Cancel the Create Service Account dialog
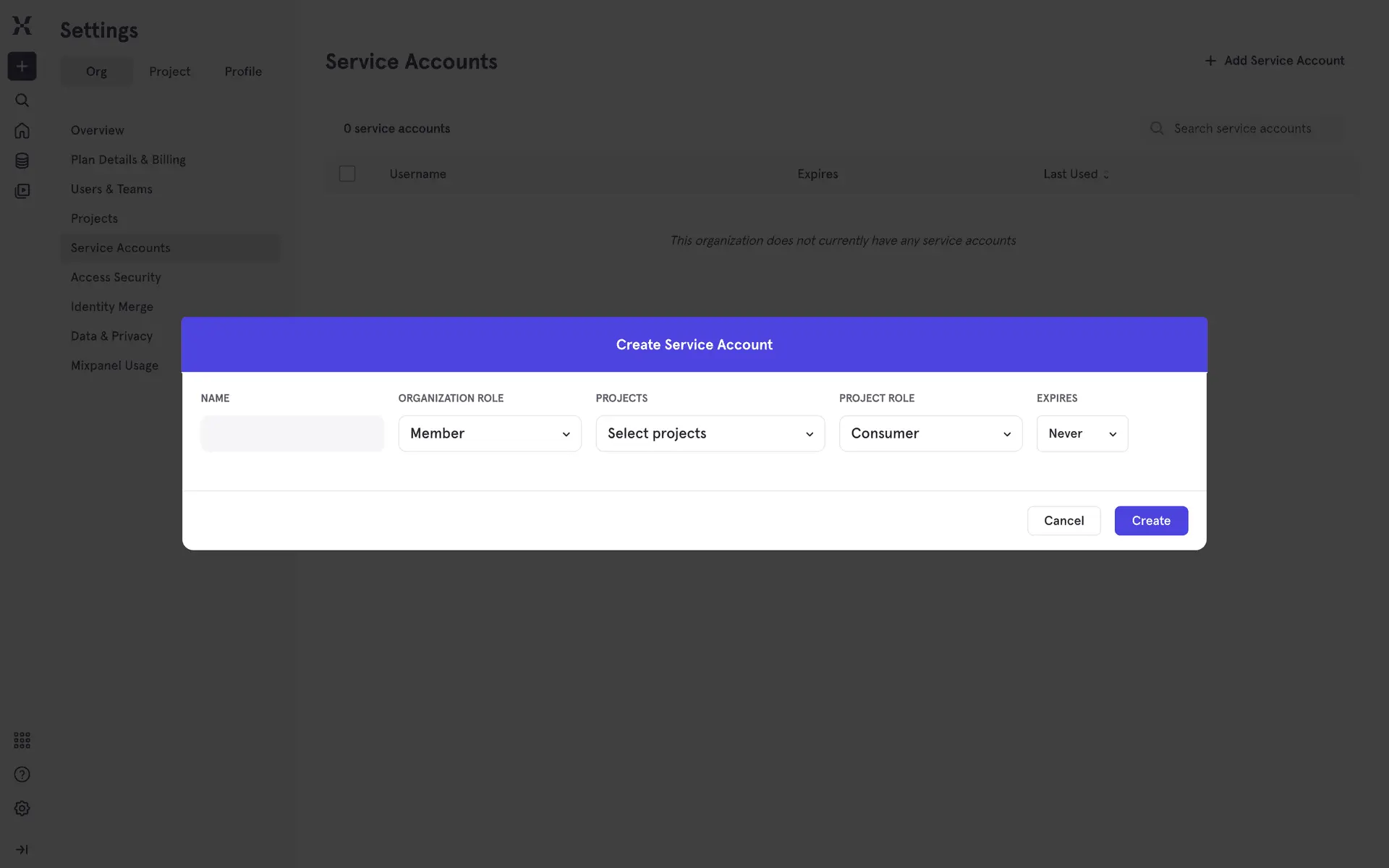 [x=1063, y=521]
